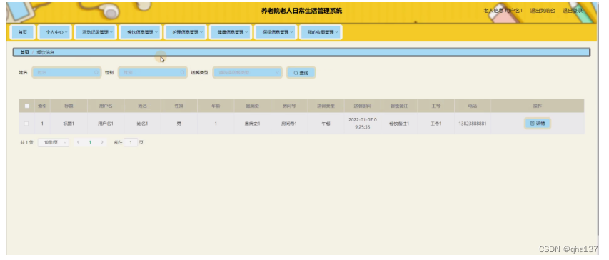Image resolution: width=609 pixels, height=260 pixels.
Task: Click the 标题 column header
Action: click(x=69, y=106)
